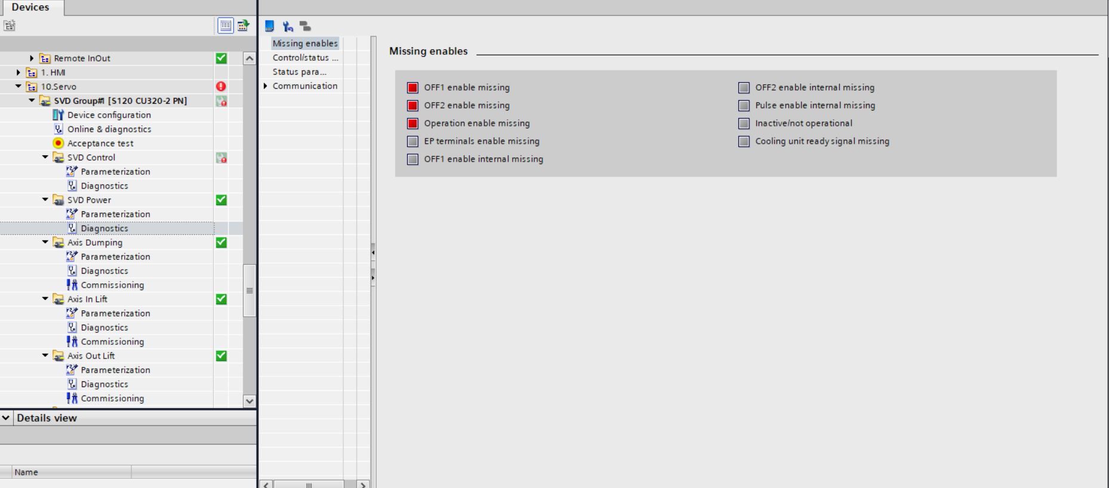1109x488 pixels.
Task: Collapse the Details view panel
Action: (6, 418)
